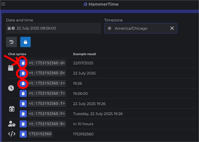Open the America/Chicago timezone combo box
This screenshot has height=142, width=199.
141,28
